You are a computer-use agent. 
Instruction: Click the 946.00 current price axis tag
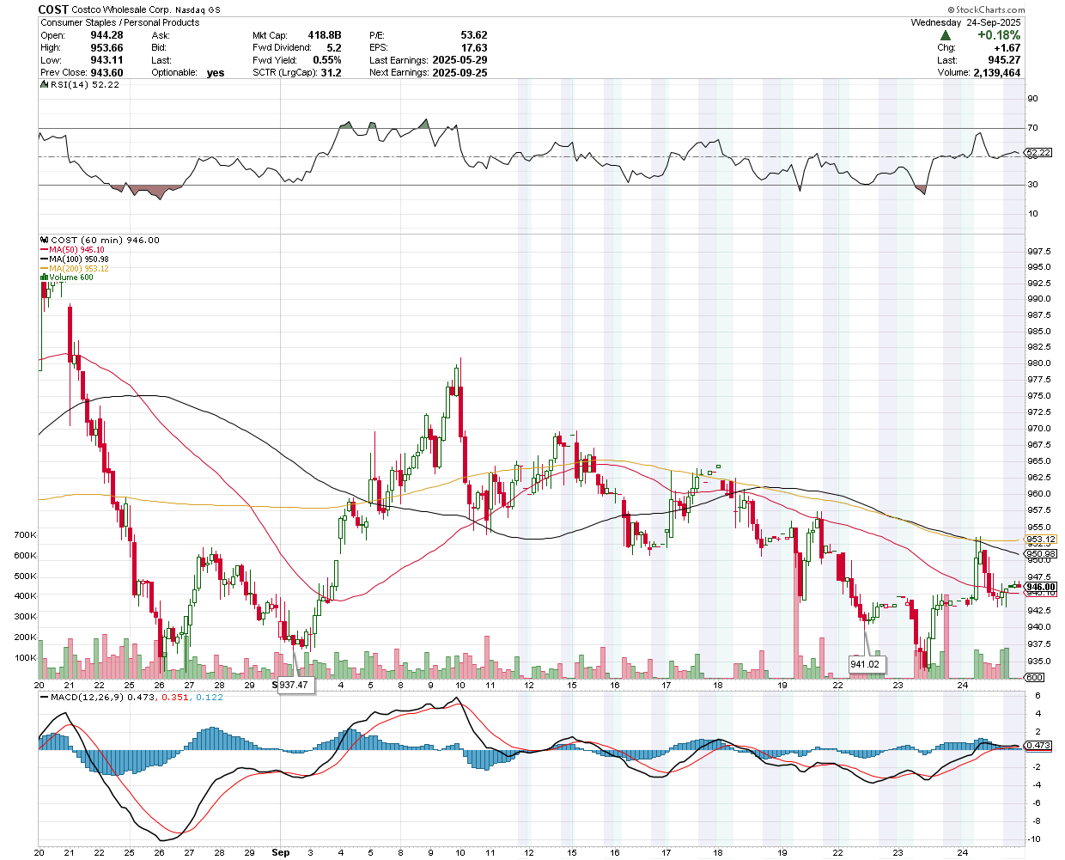point(1041,587)
